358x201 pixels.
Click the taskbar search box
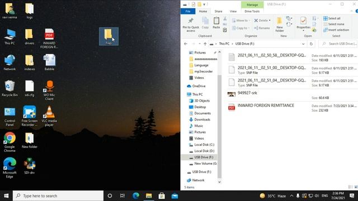[58, 196]
